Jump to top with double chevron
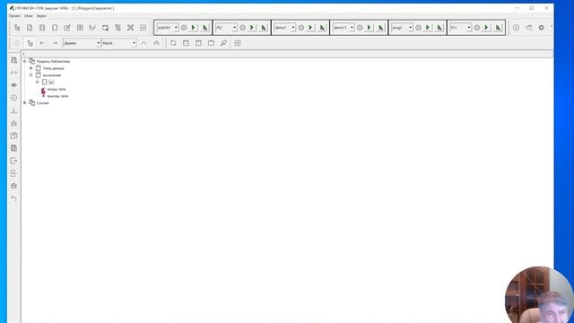The image size is (574, 323). (156, 43)
